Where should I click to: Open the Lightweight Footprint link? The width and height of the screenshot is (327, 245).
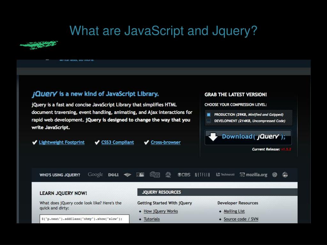pyautogui.click(x=62, y=142)
